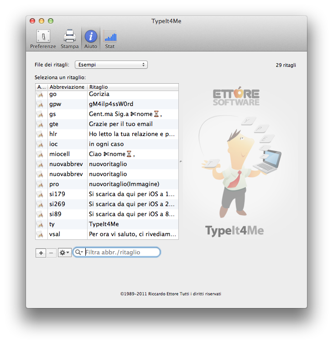Select the clipping icon in the go row

pyautogui.click(x=40, y=95)
